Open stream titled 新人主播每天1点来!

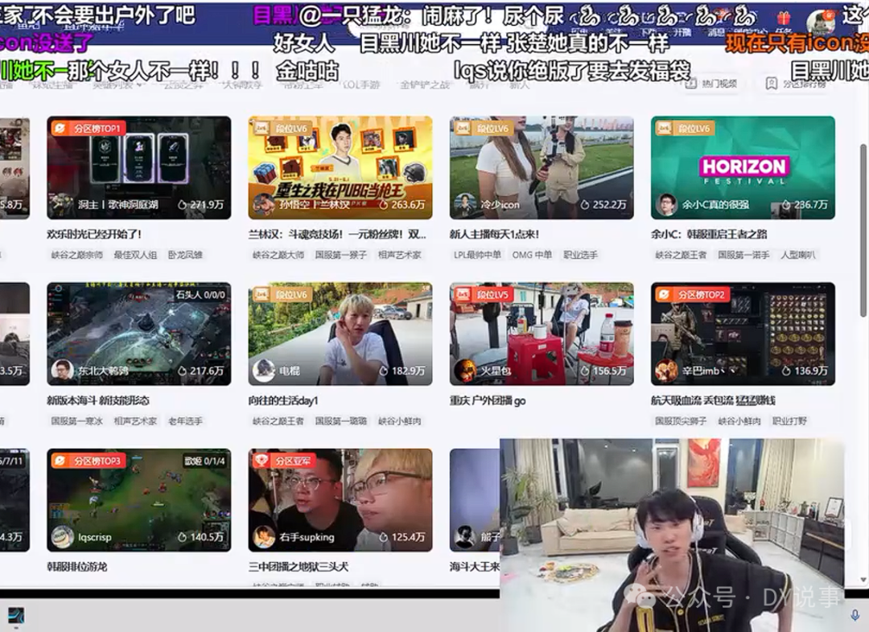494,234
